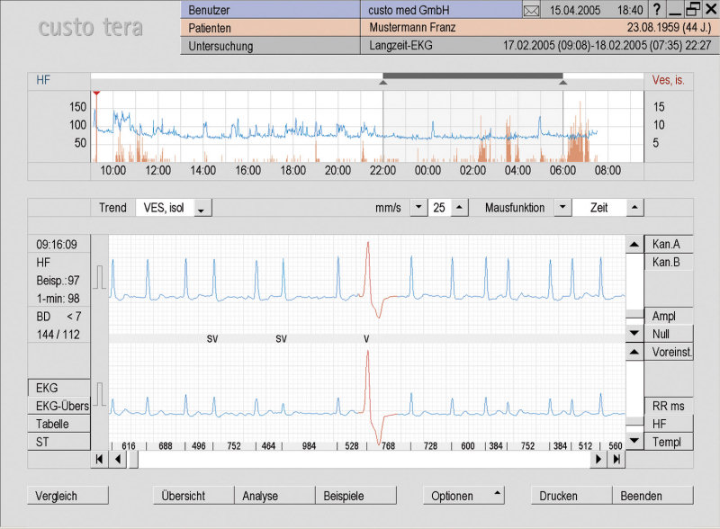The width and height of the screenshot is (720, 529).
Task: Jump to the end of the ECG recording
Action: pos(616,459)
